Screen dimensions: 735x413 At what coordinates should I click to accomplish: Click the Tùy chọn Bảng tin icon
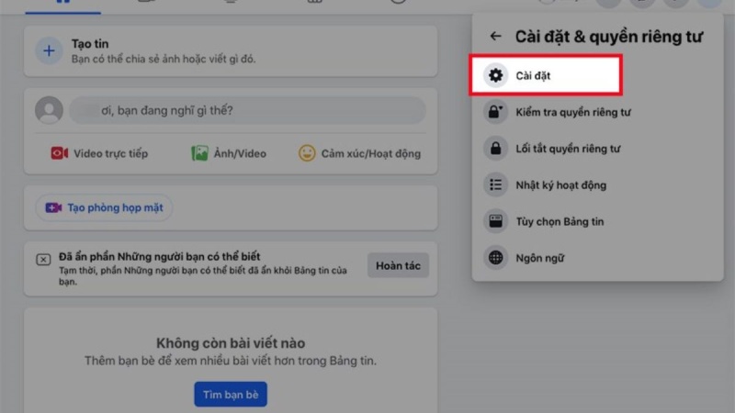(495, 221)
